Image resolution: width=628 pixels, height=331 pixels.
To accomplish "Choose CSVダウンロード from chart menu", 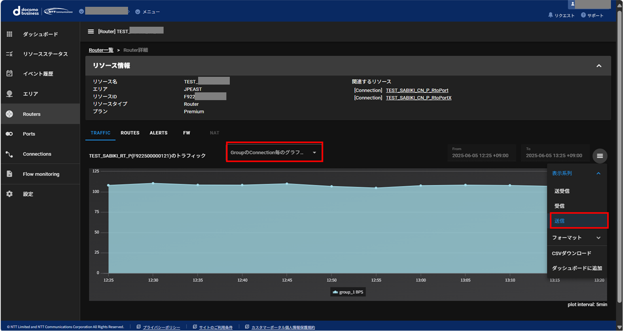I will (572, 253).
